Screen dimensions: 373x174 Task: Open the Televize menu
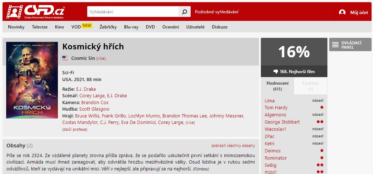40,27
